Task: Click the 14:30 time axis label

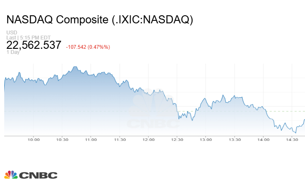Action: tap(292, 139)
